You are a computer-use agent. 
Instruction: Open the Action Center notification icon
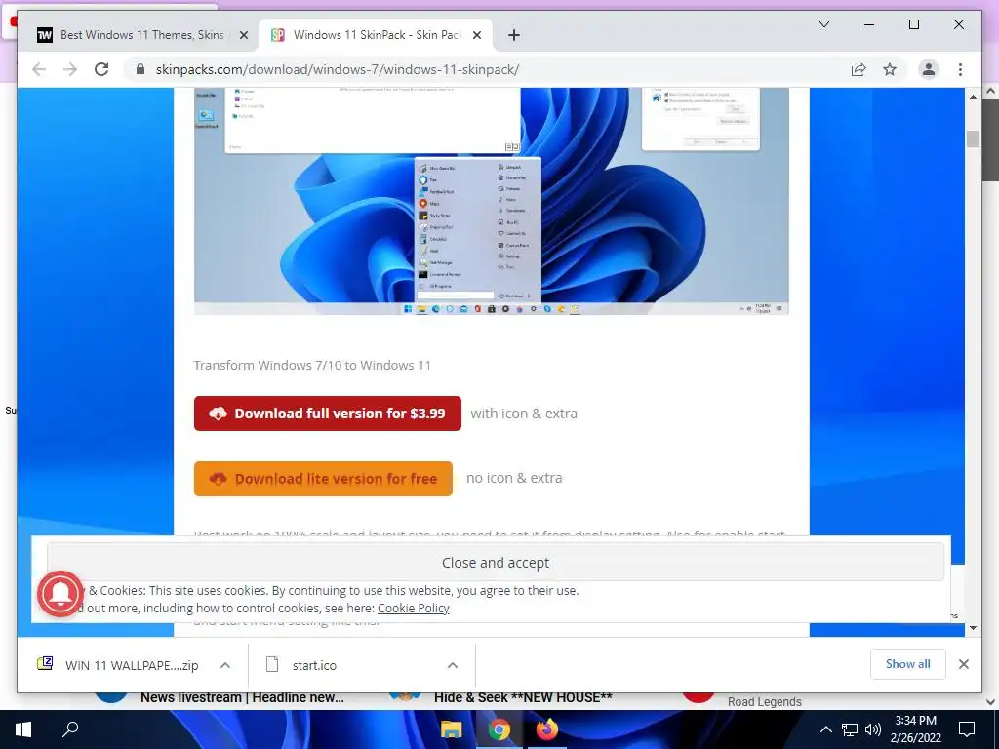[x=967, y=729]
